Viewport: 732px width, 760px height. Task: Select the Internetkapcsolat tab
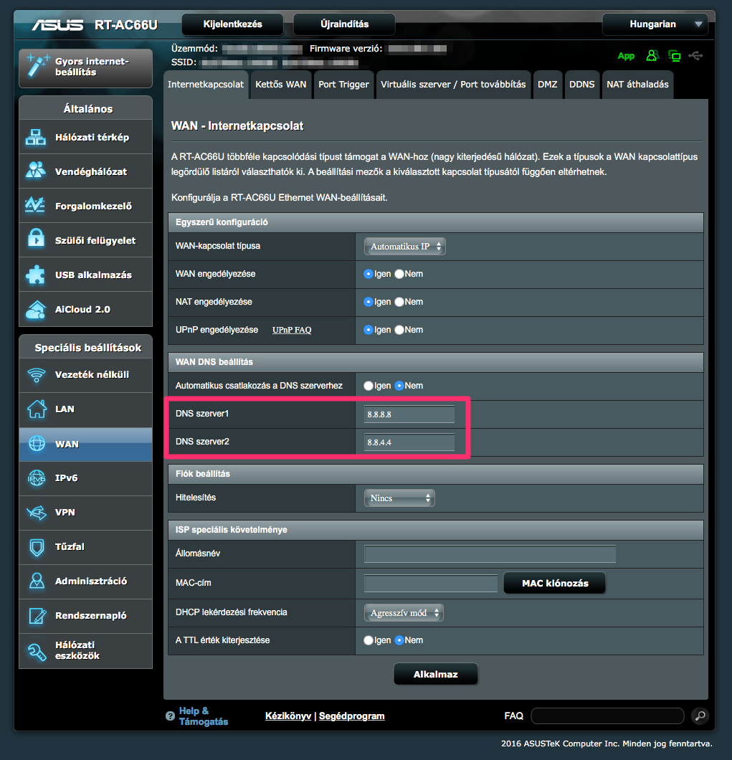(x=206, y=85)
